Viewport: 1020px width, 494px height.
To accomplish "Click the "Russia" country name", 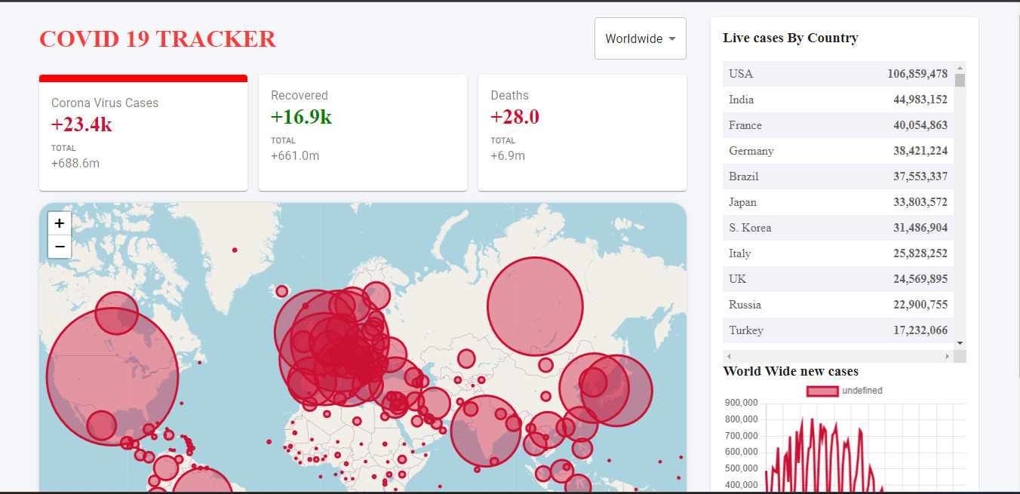I will pyautogui.click(x=745, y=305).
